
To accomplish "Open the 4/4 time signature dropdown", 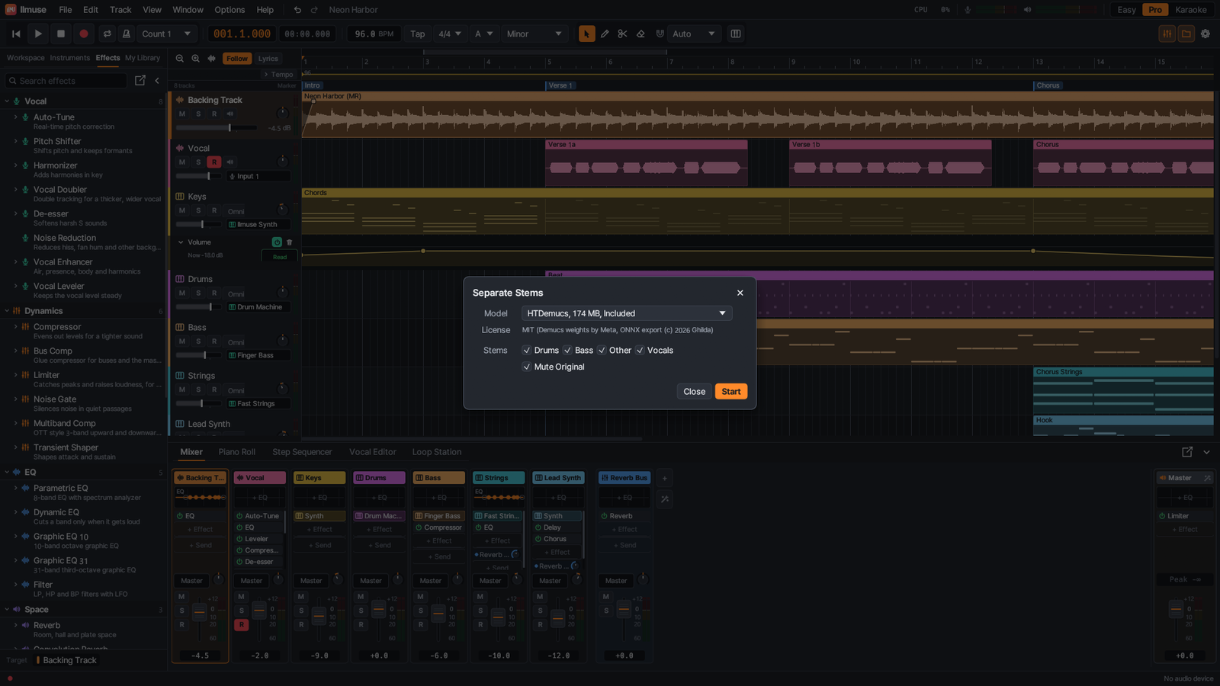I will tap(449, 34).
